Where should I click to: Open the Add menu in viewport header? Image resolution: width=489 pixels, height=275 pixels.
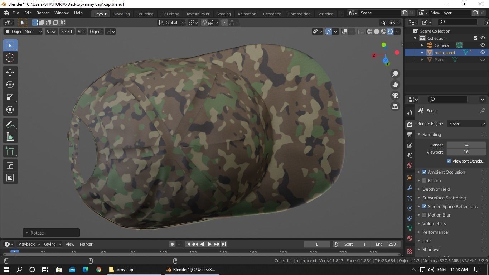coord(81,32)
